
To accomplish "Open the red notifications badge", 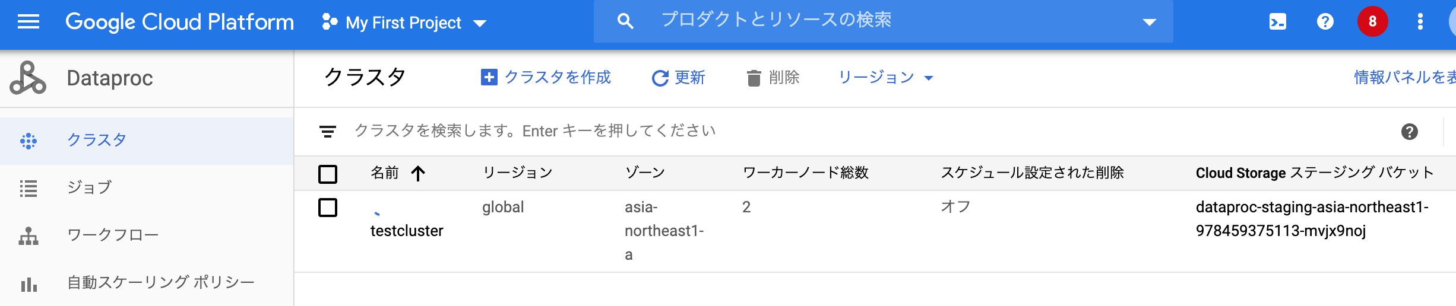I will [1372, 22].
